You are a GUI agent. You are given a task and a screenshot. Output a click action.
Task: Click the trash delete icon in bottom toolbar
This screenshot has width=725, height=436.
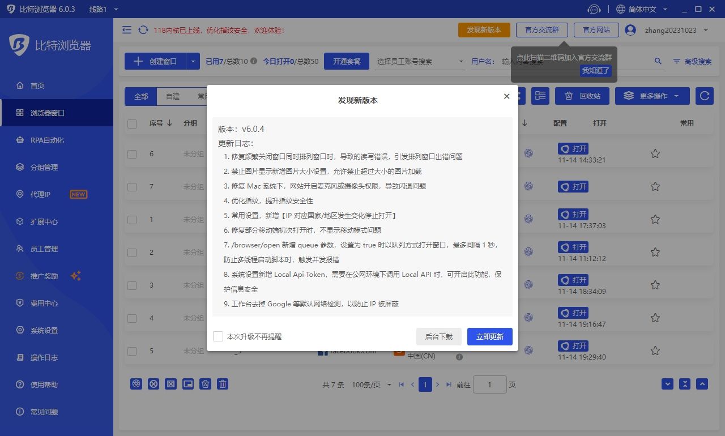[223, 384]
